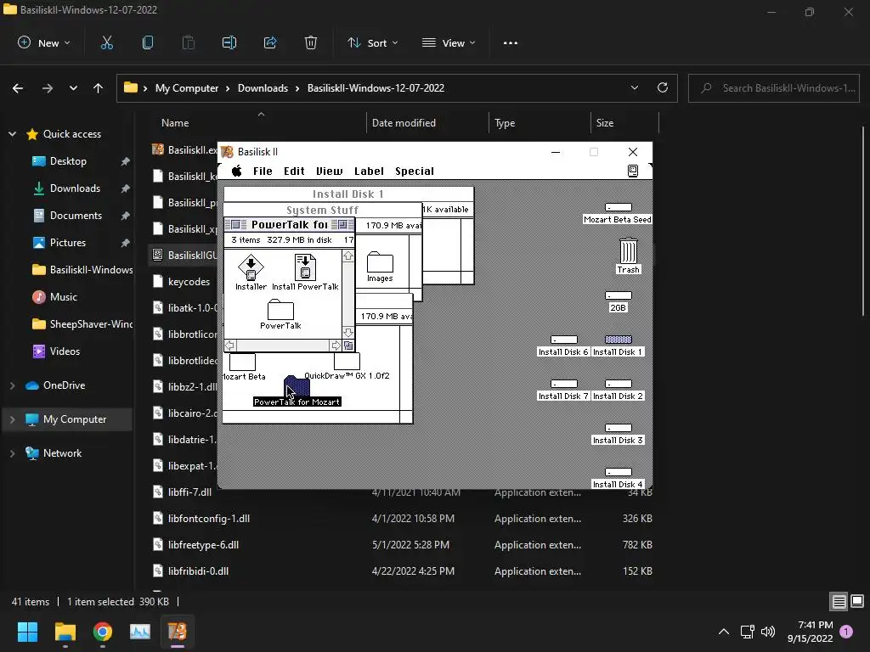Viewport: 870px width, 652px height.
Task: Click the Search BasiliskII-Windows field
Action: pyautogui.click(x=774, y=88)
